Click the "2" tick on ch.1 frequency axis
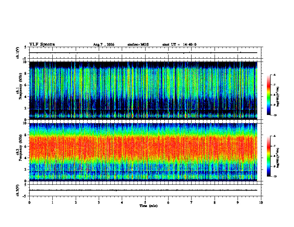Screen dimensions: 294x227 pos(26,108)
